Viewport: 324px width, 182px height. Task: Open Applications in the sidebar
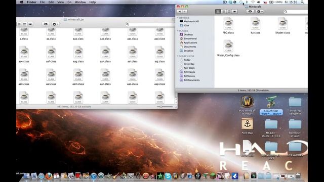coord(188,42)
